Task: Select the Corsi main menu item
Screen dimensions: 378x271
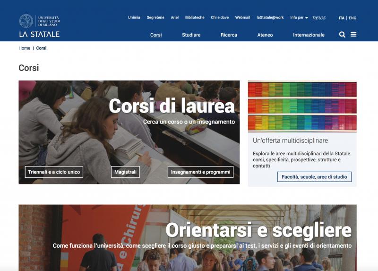Action: point(156,35)
